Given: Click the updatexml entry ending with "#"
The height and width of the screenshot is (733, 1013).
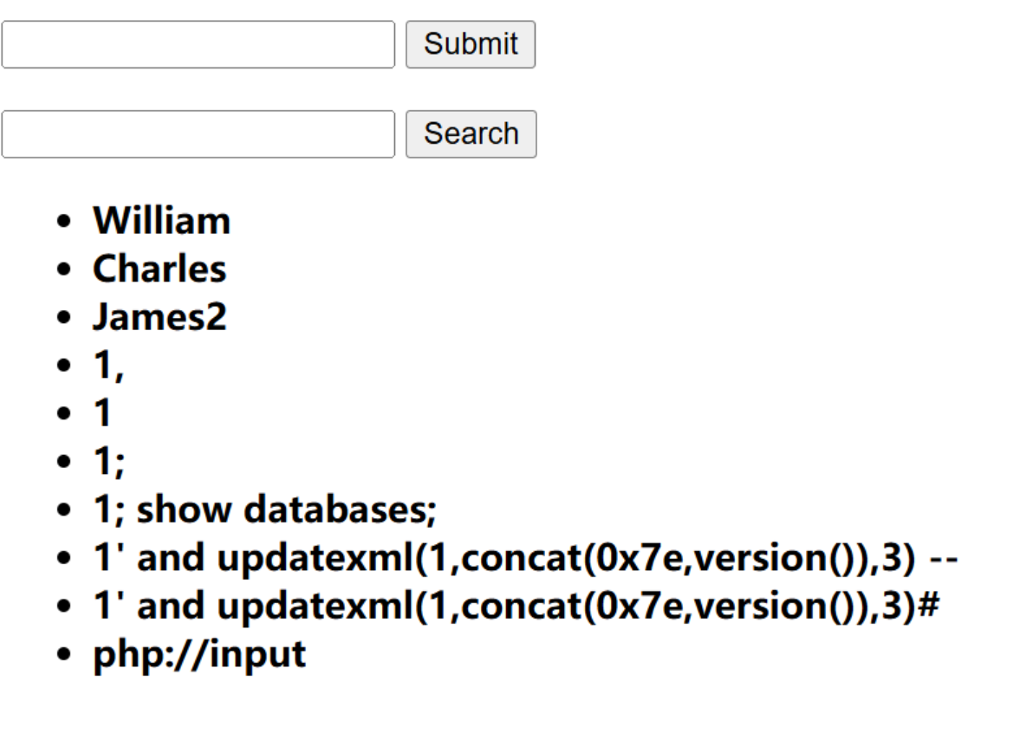Looking at the screenshot, I should coord(516,607).
